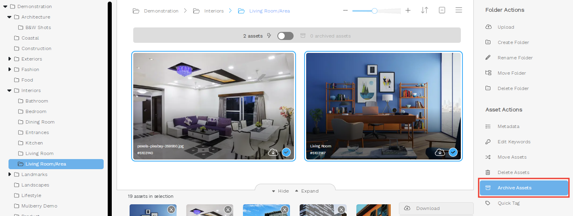Remove the second thumbnail from the selection tray
This screenshot has width=573, height=216.
[228, 209]
